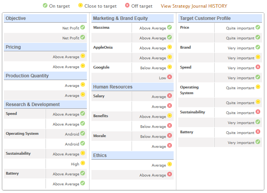Click the yellow icon beside GoogIsle Below Average
The image size is (267, 193).
[169, 67]
